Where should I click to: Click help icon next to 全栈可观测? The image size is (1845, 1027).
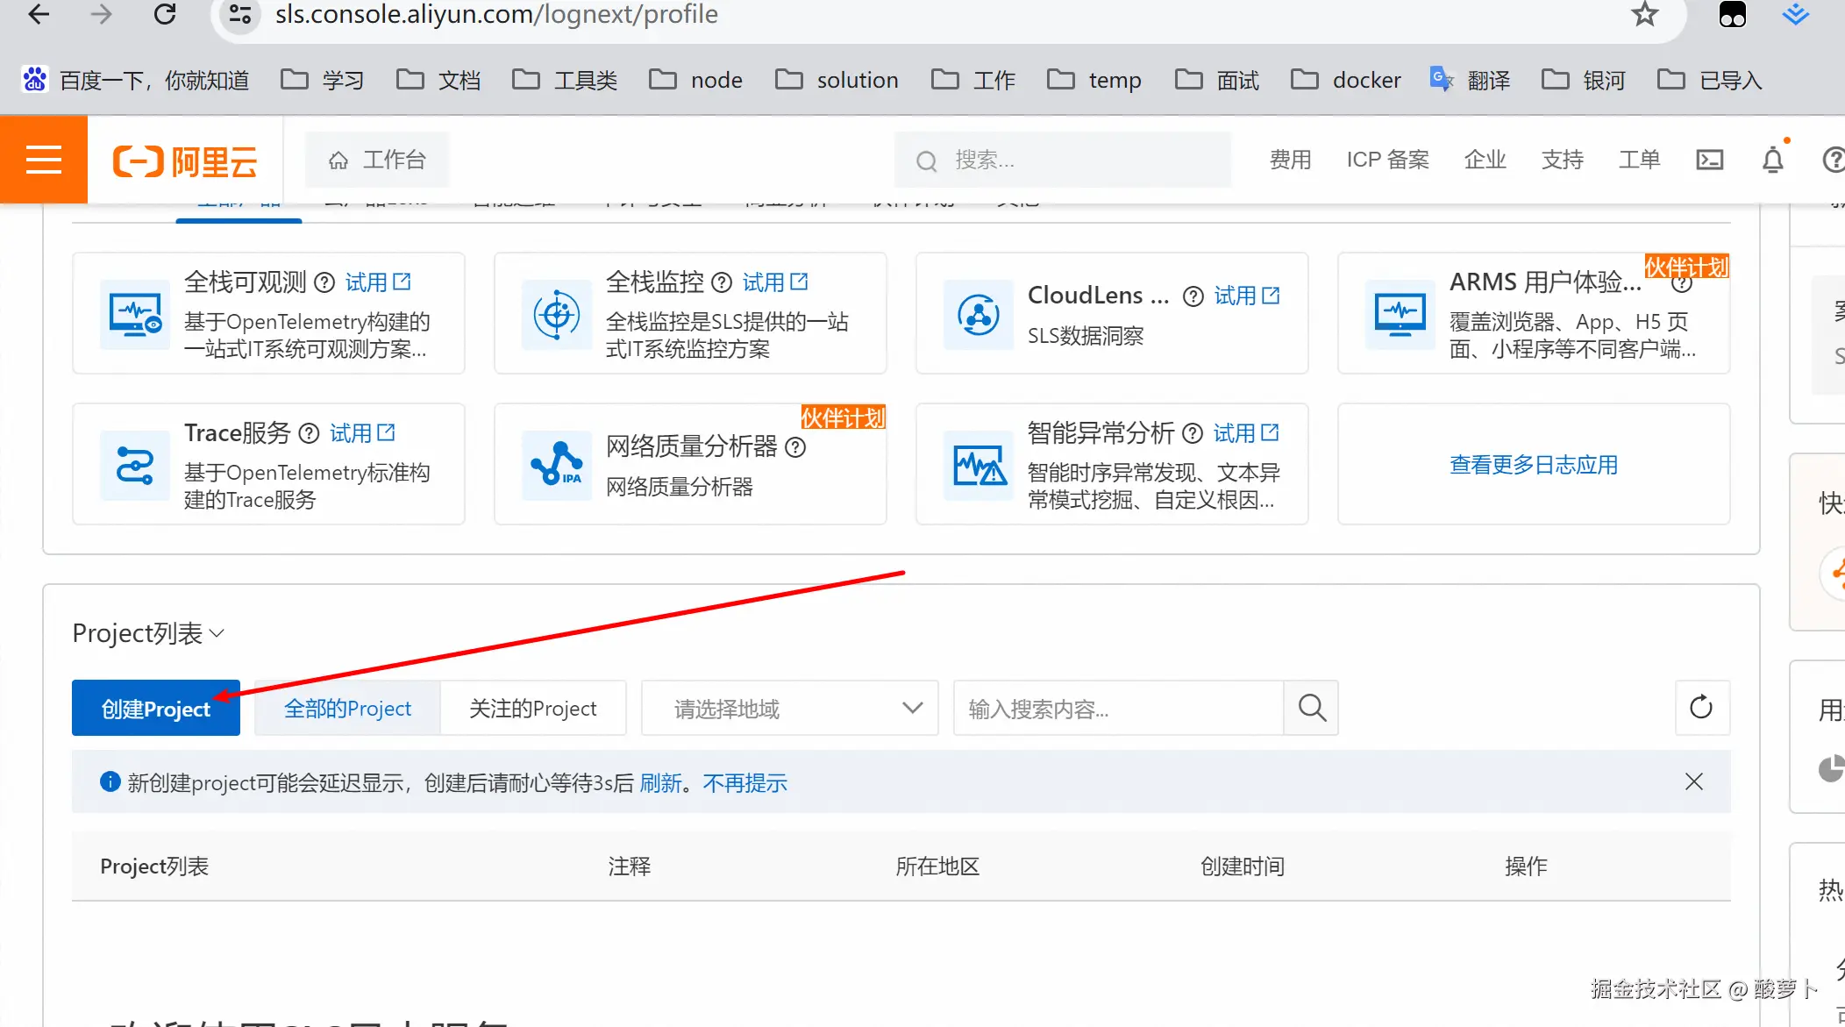pos(324,282)
